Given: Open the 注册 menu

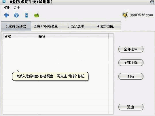Looking at the screenshot, I should (x=7, y=8).
